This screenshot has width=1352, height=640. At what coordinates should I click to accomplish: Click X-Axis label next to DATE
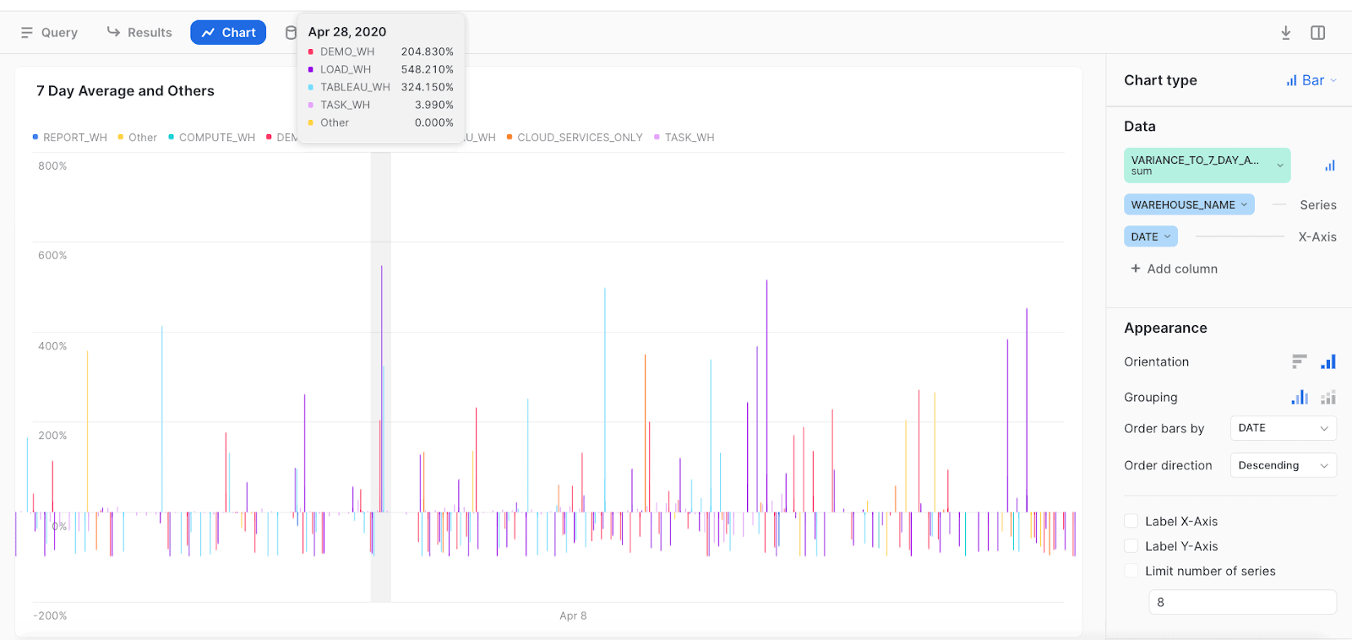click(1317, 237)
